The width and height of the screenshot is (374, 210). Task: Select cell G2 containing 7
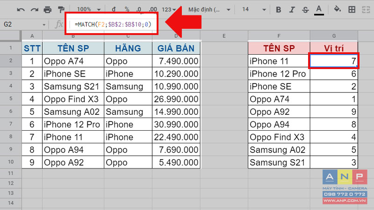tap(334, 61)
